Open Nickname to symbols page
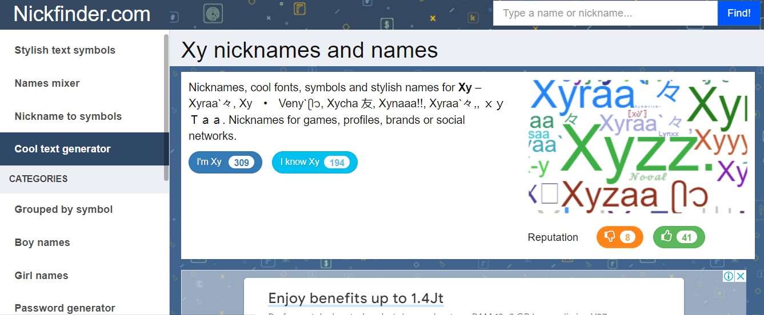The width and height of the screenshot is (764, 315). pyautogui.click(x=68, y=116)
